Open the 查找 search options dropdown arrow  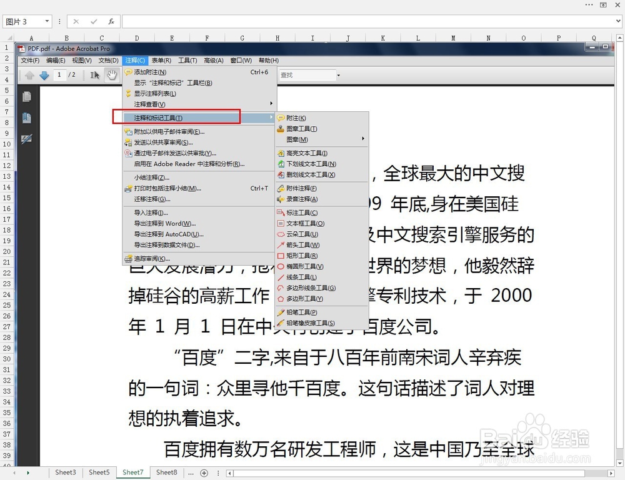coord(338,75)
